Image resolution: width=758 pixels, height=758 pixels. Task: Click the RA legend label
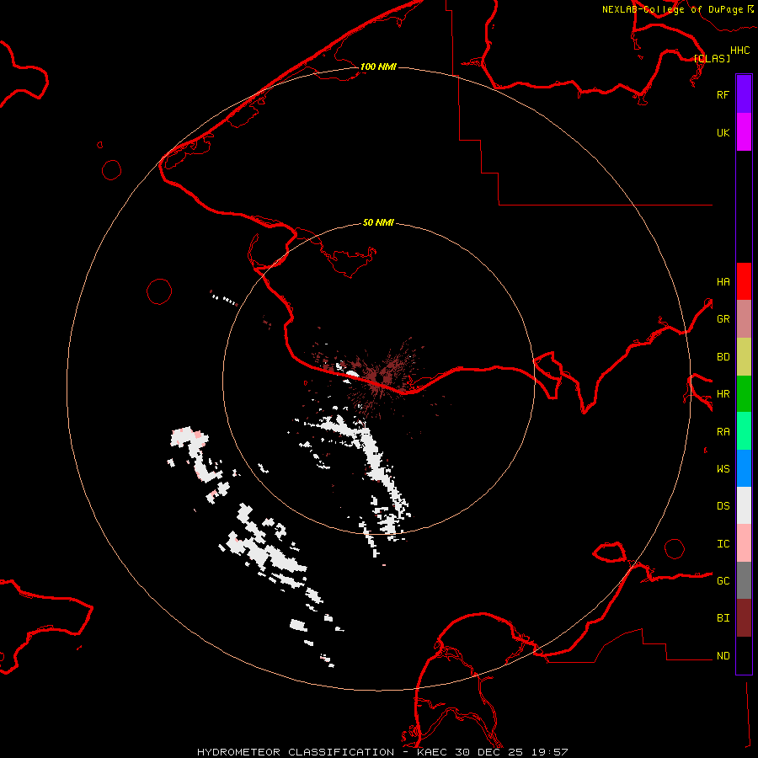(x=723, y=431)
